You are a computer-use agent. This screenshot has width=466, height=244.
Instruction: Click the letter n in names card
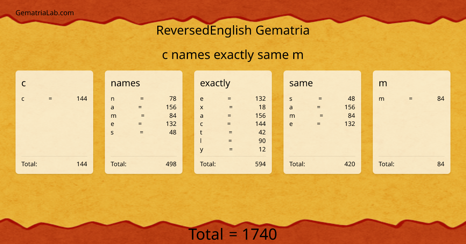click(x=113, y=99)
